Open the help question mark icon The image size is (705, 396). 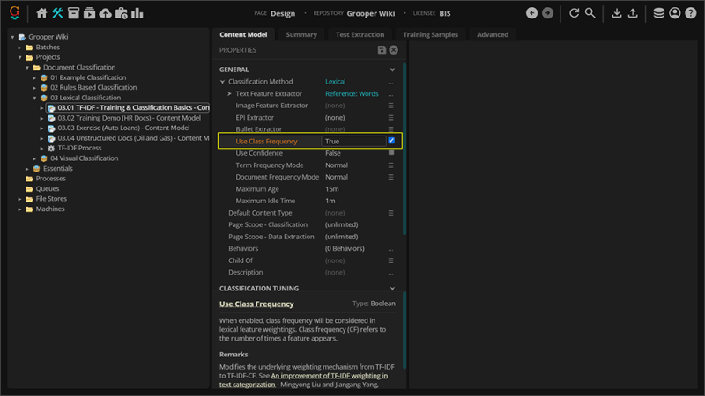point(691,13)
